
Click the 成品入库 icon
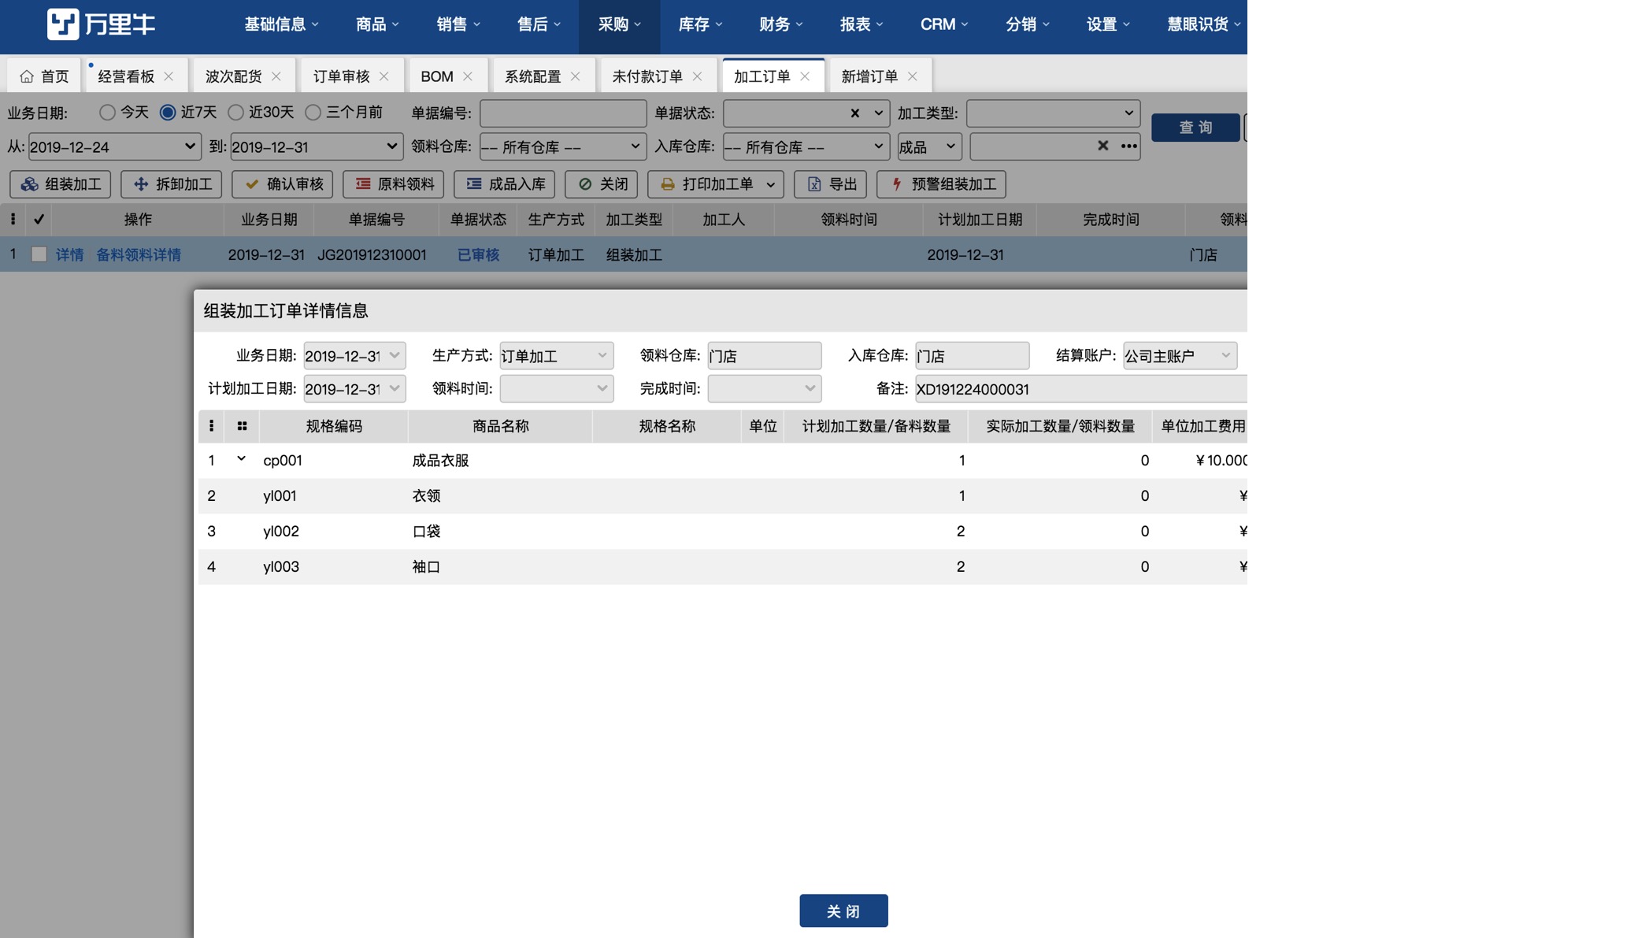474,184
